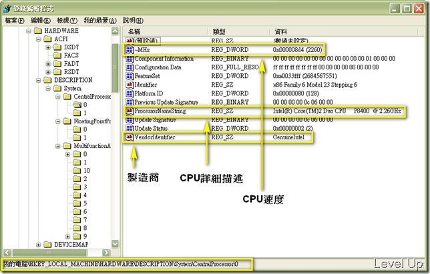Screen dimensions: 430x274
Task: Click the Platform ID value icon
Action: coord(130,93)
